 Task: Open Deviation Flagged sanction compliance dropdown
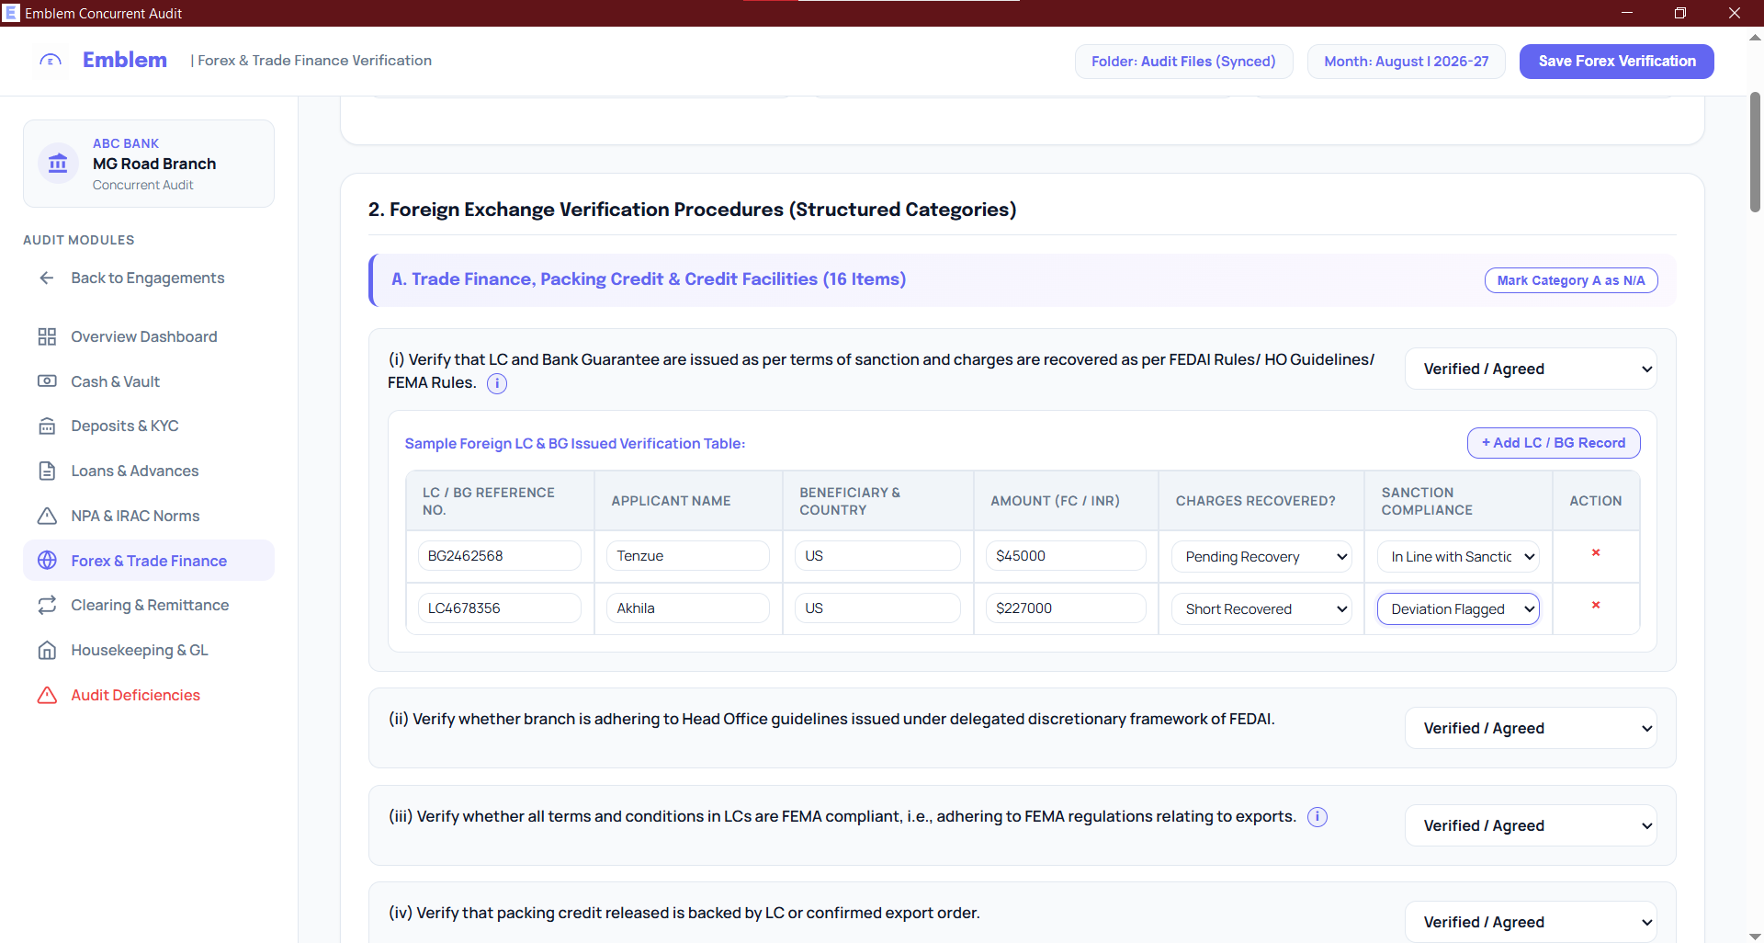(1458, 609)
